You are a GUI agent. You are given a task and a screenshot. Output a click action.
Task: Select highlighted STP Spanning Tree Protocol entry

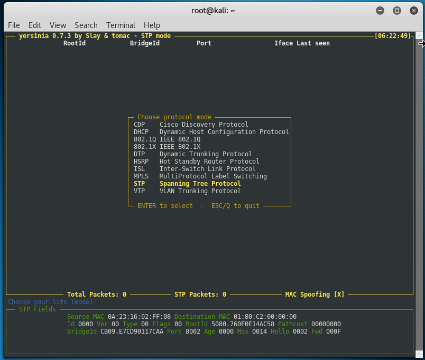pos(187,184)
